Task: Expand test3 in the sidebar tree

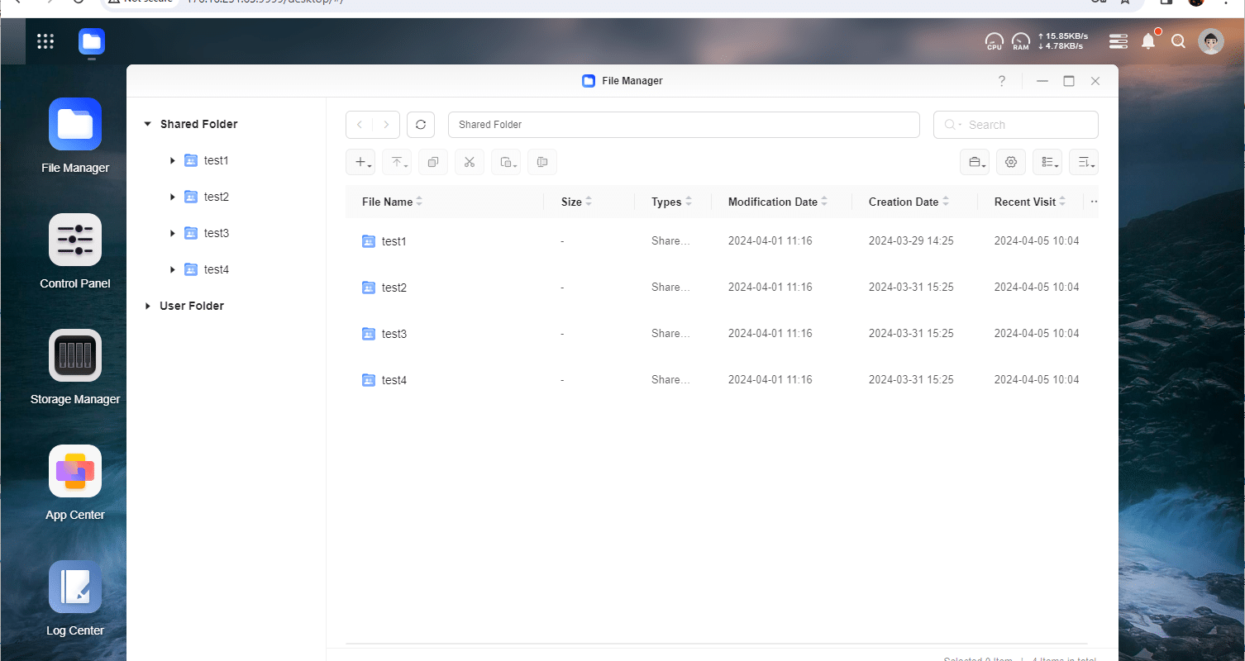Action: click(172, 233)
